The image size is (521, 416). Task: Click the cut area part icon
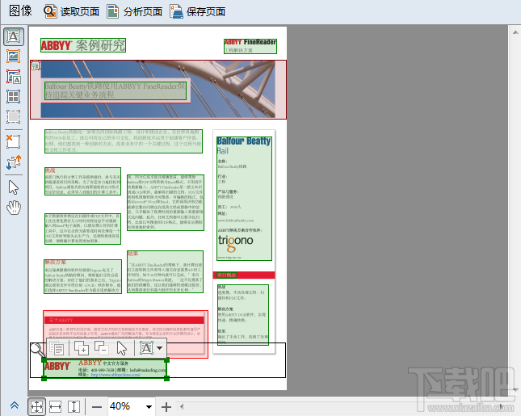102,348
